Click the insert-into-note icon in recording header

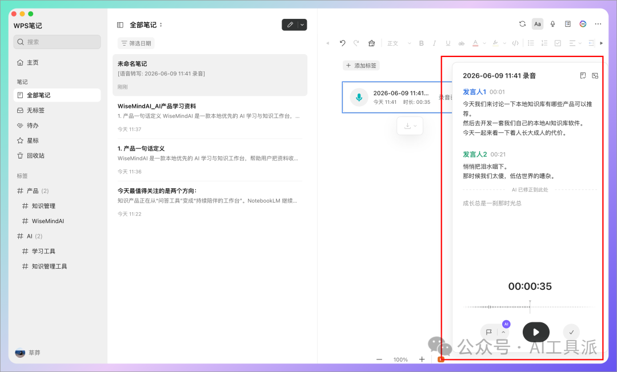tap(595, 75)
